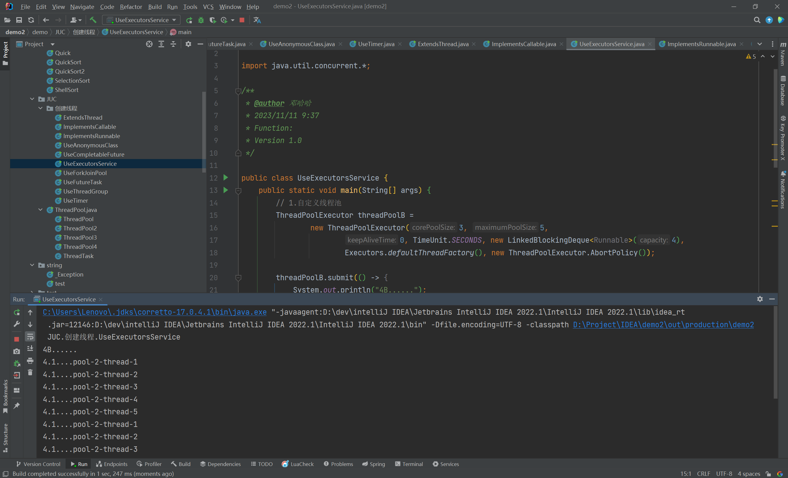This screenshot has height=478, width=788.
Task: Rerun UseExecutorsService from main toolbar
Action: pos(189,20)
